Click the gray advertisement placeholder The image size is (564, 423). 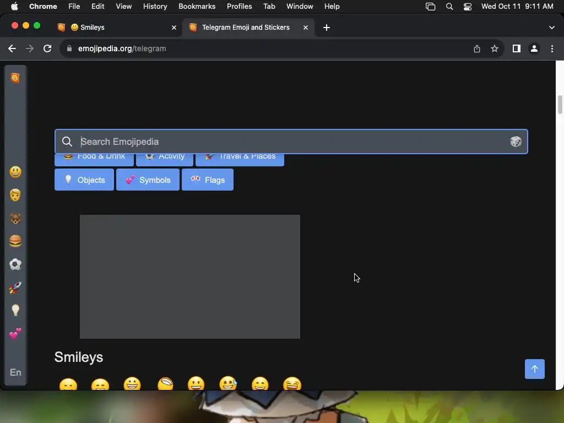(190, 276)
